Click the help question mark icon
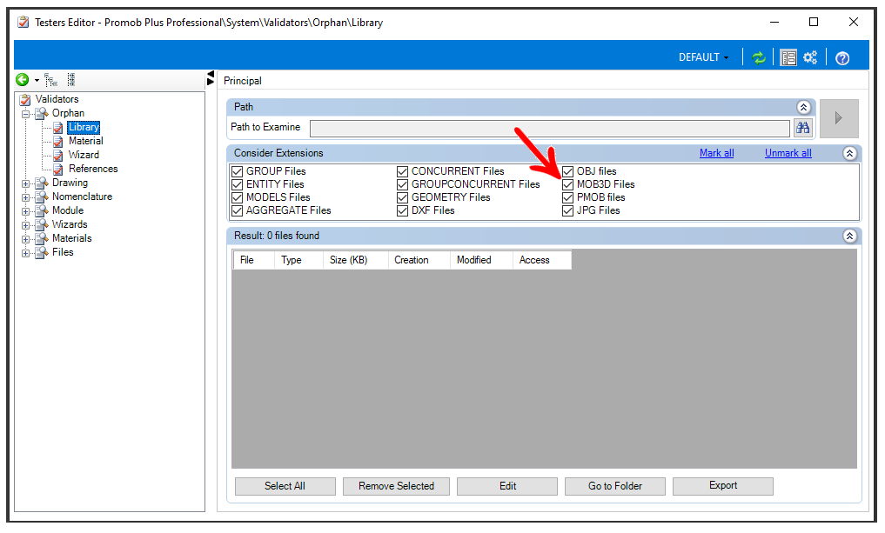 (842, 58)
